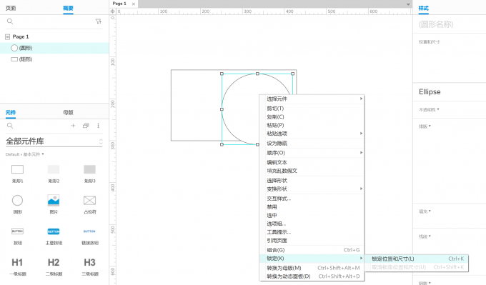Open the page tabs list dropdown arrow
This screenshot has height=285, width=486.
pyautogui.click(x=408, y=4)
